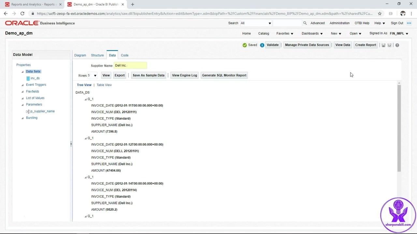Switch to the Diagram tab

80,55
